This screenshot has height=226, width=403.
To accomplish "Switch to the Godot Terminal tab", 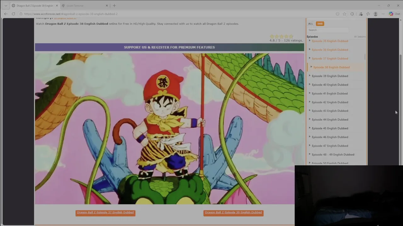I will pos(82,6).
